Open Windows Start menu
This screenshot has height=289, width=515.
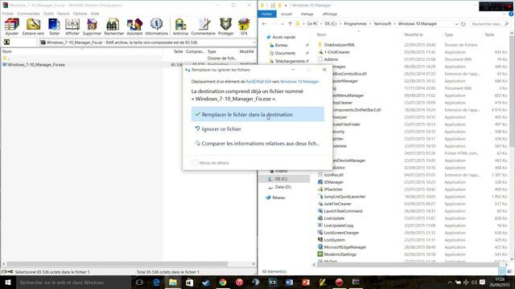pos(8,282)
